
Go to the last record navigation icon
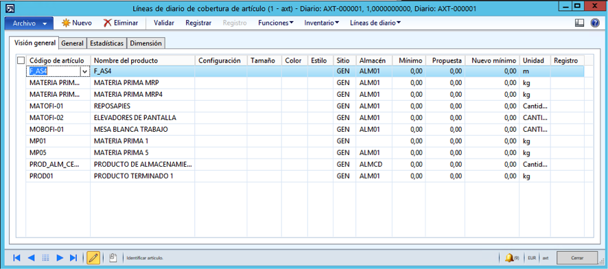[73, 258]
